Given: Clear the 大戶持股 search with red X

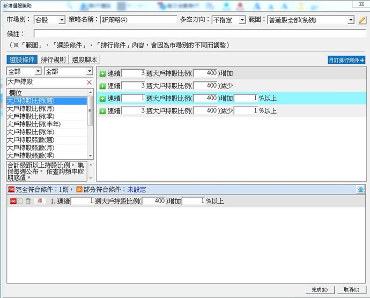Looking at the screenshot, I should (89, 83).
